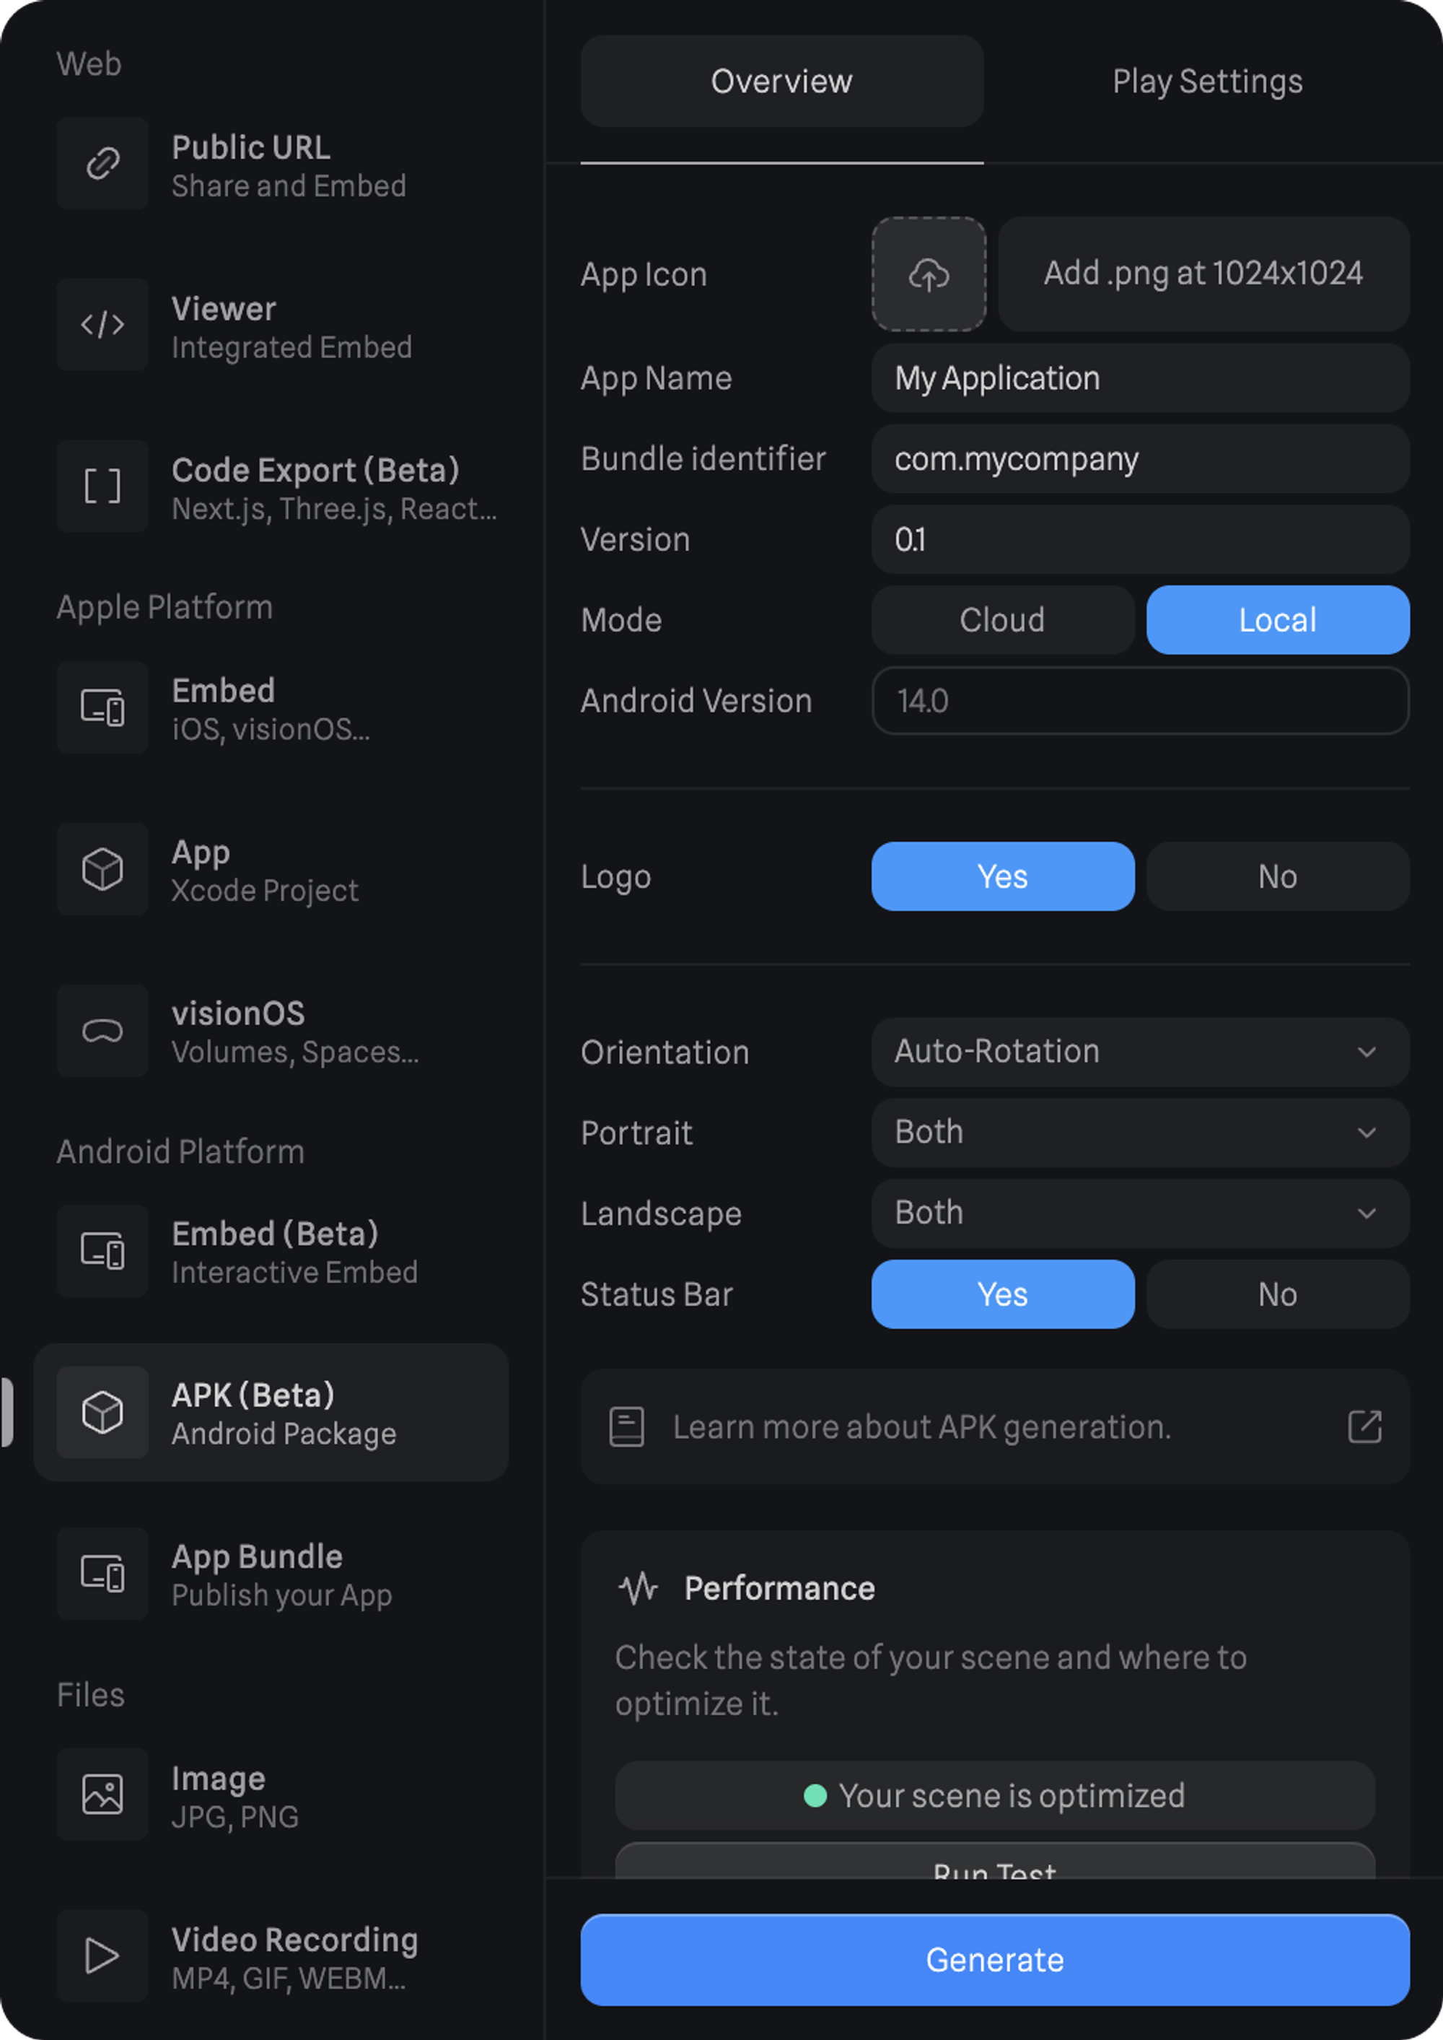
Task: Expand the Landscape dropdown
Action: pos(1140,1213)
